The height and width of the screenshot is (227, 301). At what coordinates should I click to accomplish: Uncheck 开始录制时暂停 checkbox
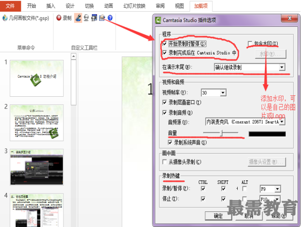[165, 43]
